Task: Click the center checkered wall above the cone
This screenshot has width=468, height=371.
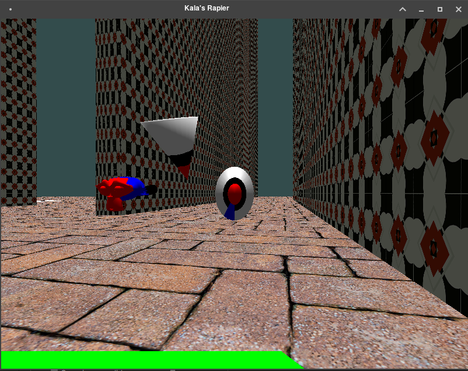Action: pos(175,64)
